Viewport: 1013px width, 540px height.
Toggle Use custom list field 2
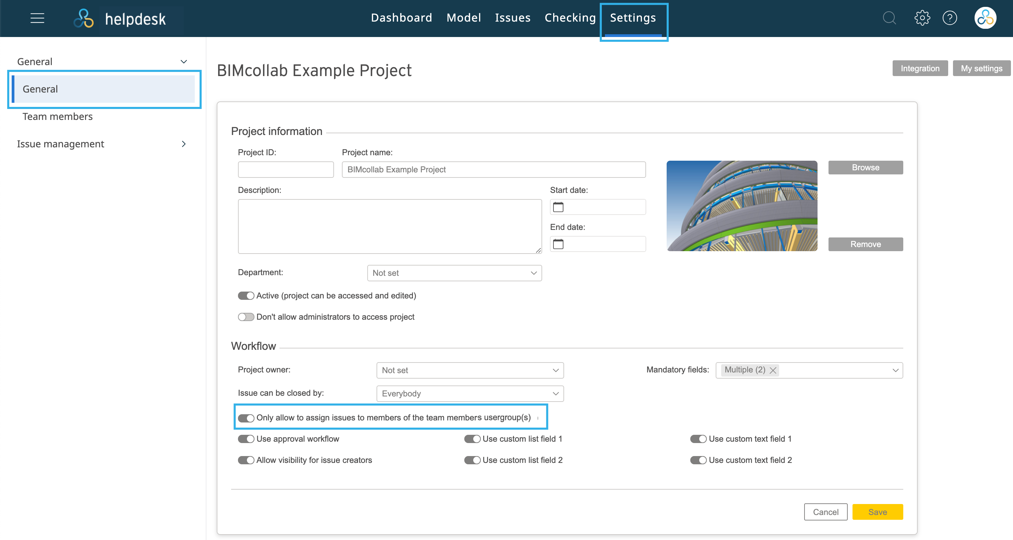472,460
